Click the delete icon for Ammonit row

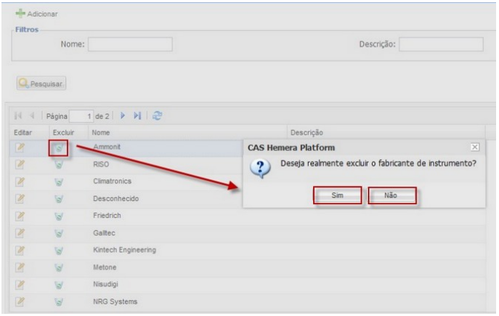(60, 148)
